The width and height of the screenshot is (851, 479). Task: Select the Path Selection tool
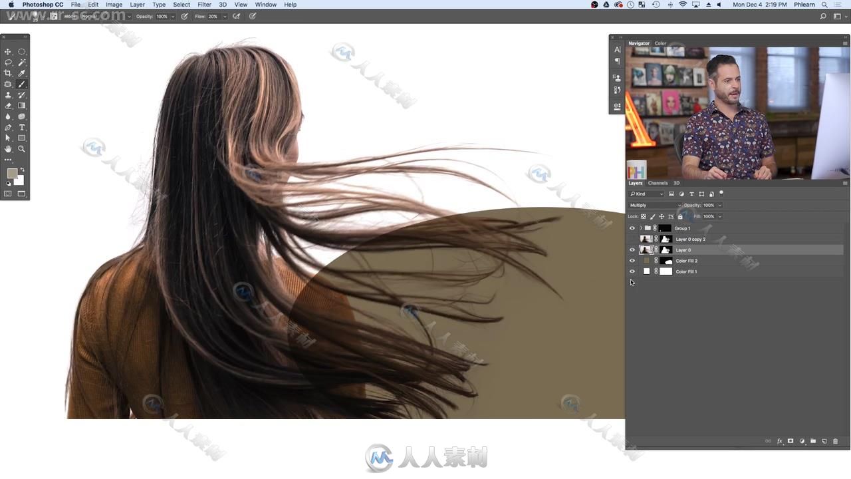click(x=8, y=138)
